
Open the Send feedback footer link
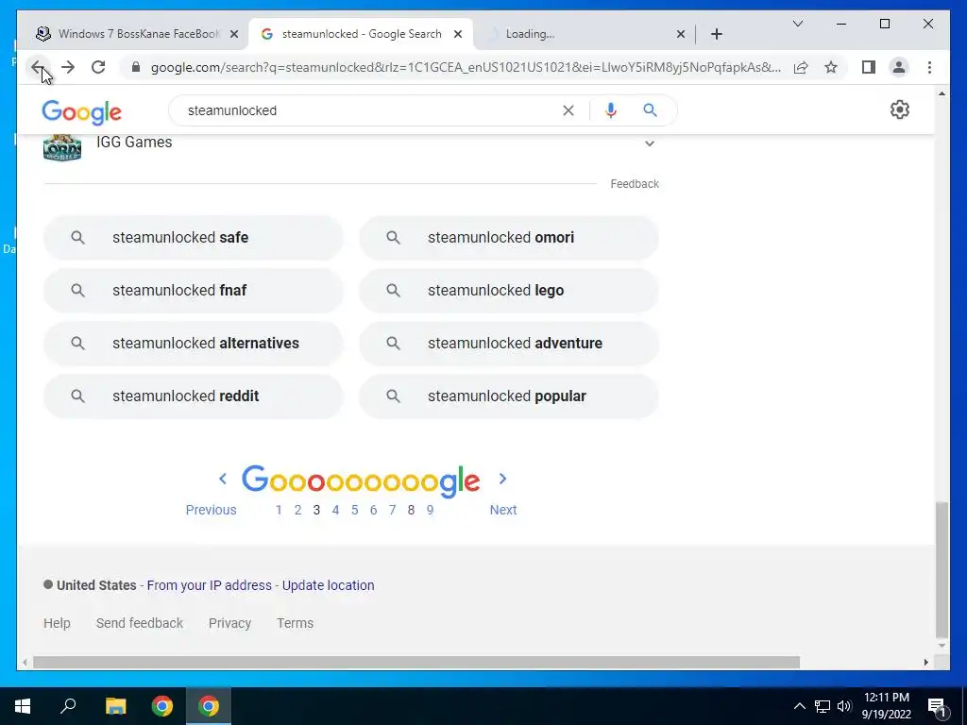point(140,623)
